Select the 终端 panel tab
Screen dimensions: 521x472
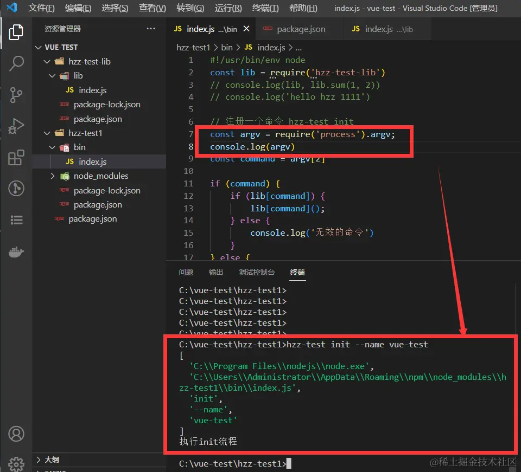click(x=297, y=272)
